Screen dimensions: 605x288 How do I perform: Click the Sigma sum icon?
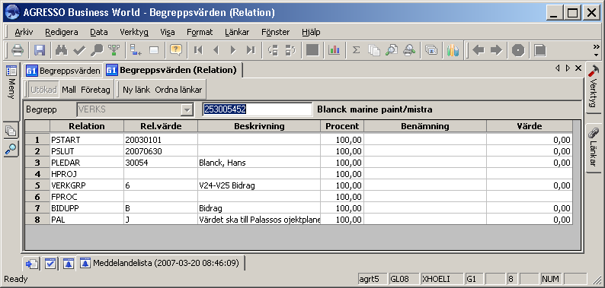356,50
